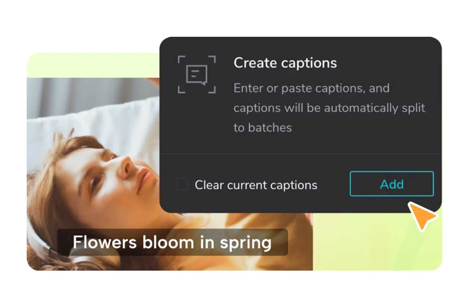Click the Add button
This screenshot has width=459, height=306.
(392, 184)
